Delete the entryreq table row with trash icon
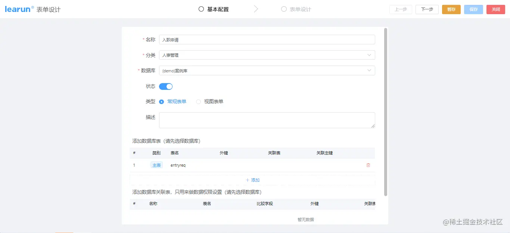The image size is (510, 233). pyautogui.click(x=368, y=165)
